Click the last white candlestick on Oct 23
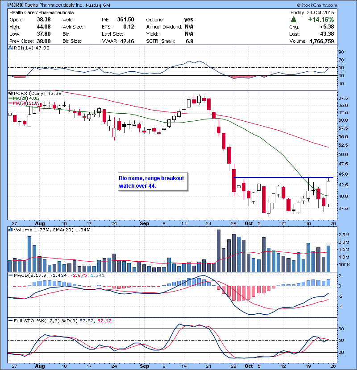357x370 pixels. pyautogui.click(x=328, y=193)
